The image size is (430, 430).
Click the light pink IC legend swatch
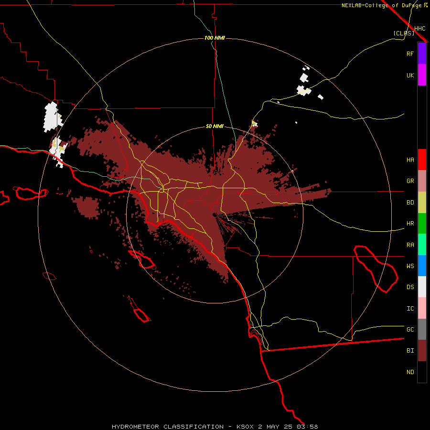pos(422,308)
